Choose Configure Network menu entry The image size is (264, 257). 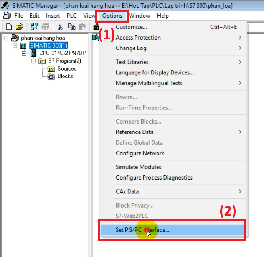(x=173, y=153)
